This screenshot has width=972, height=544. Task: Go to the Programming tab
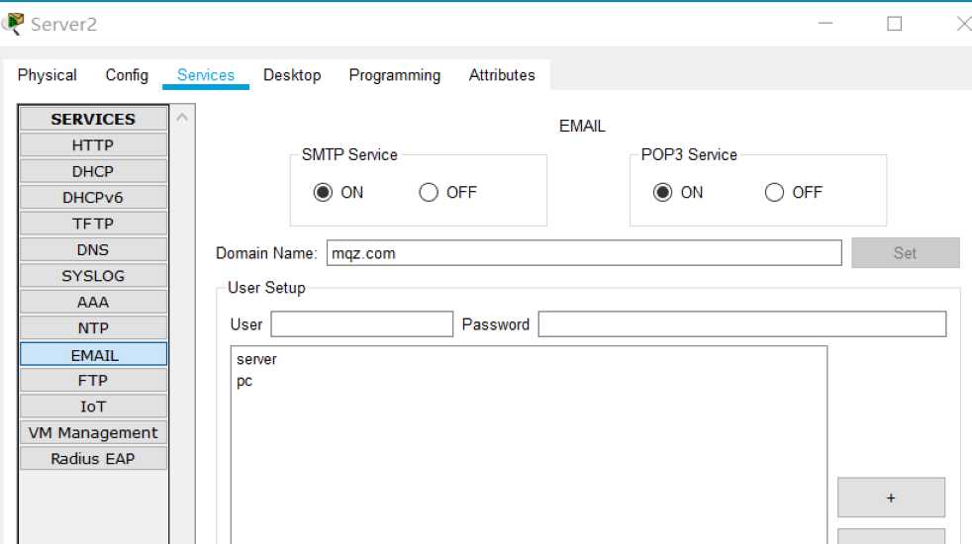(395, 75)
